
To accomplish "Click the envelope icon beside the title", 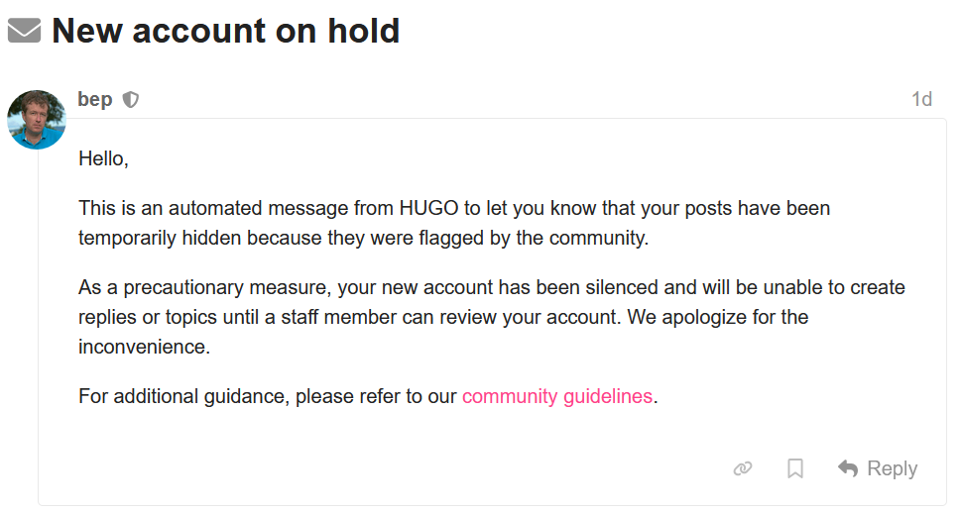I will [x=24, y=32].
